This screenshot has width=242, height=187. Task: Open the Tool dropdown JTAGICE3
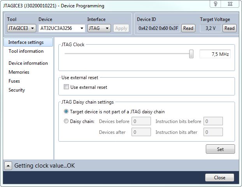point(21,28)
